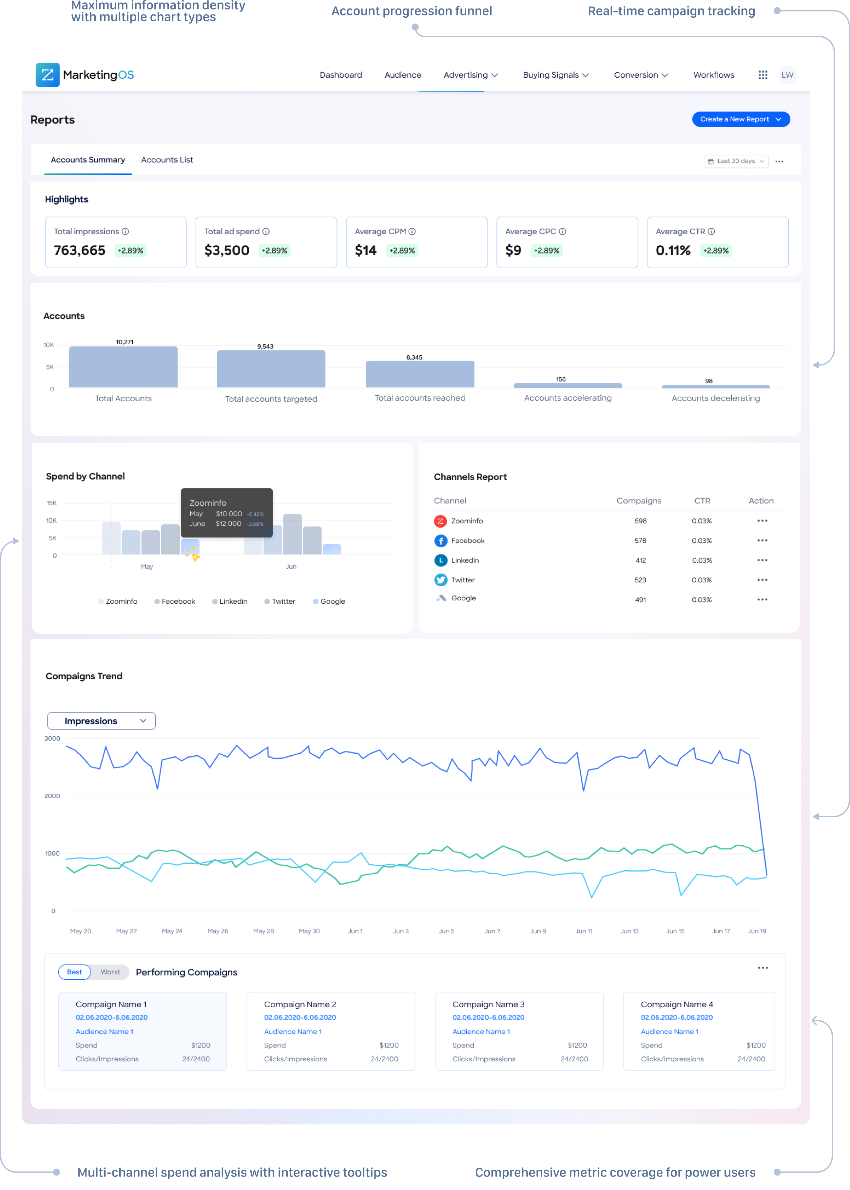Switch to Best performing campaigns
Viewport: 850px width, 1190px height.
[74, 972]
